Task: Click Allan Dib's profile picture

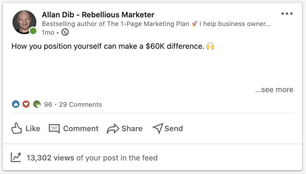Action: point(24,22)
